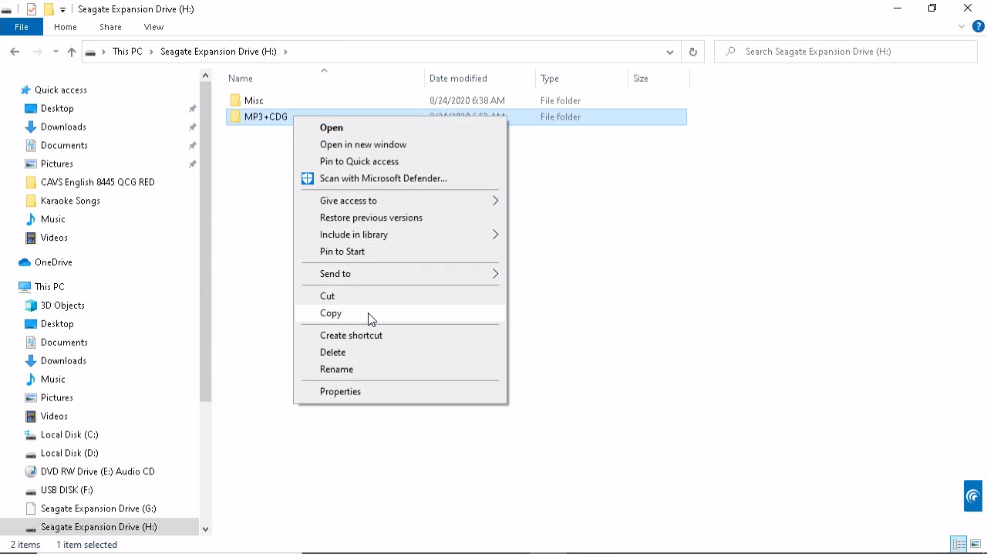Open Karaoke Songs folder
This screenshot has height=554, width=987.
tap(70, 201)
